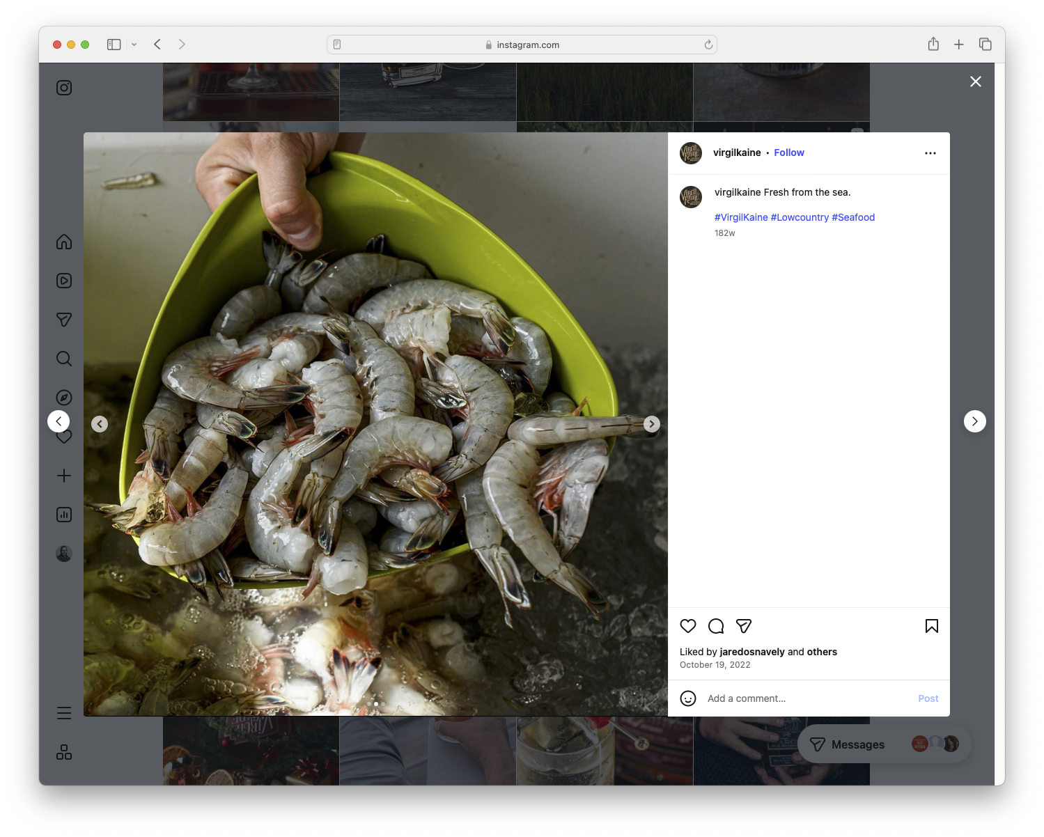Show Safari tab overview
The height and width of the screenshot is (837, 1044).
pos(985,45)
